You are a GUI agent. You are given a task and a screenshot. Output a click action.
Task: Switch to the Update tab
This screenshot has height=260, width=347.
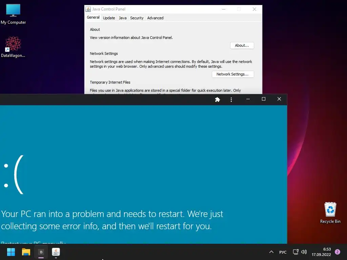(x=109, y=18)
